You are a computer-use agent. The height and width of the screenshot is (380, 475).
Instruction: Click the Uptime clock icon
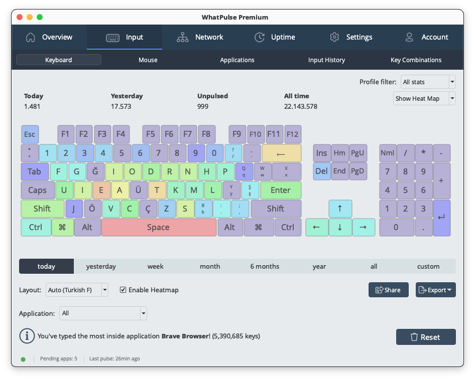pos(260,37)
